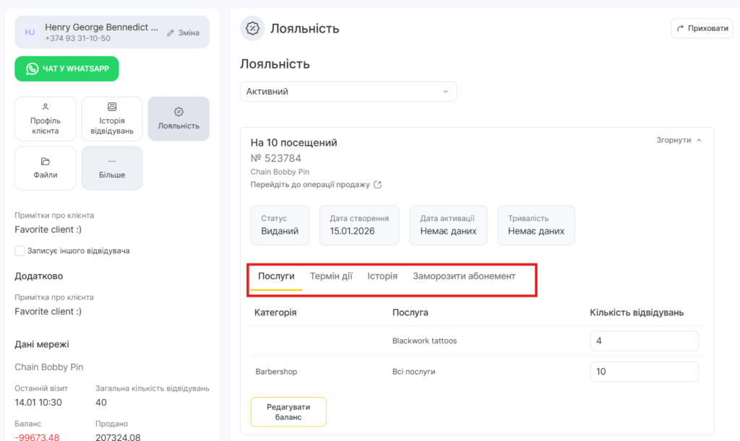Switch to the Термін дії tab

[331, 276]
